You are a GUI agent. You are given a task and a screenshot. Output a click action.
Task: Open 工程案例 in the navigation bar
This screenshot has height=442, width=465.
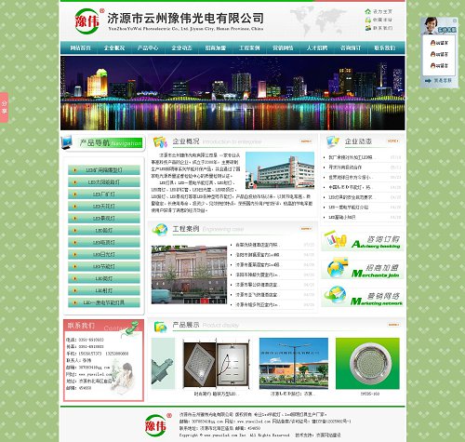point(249,47)
